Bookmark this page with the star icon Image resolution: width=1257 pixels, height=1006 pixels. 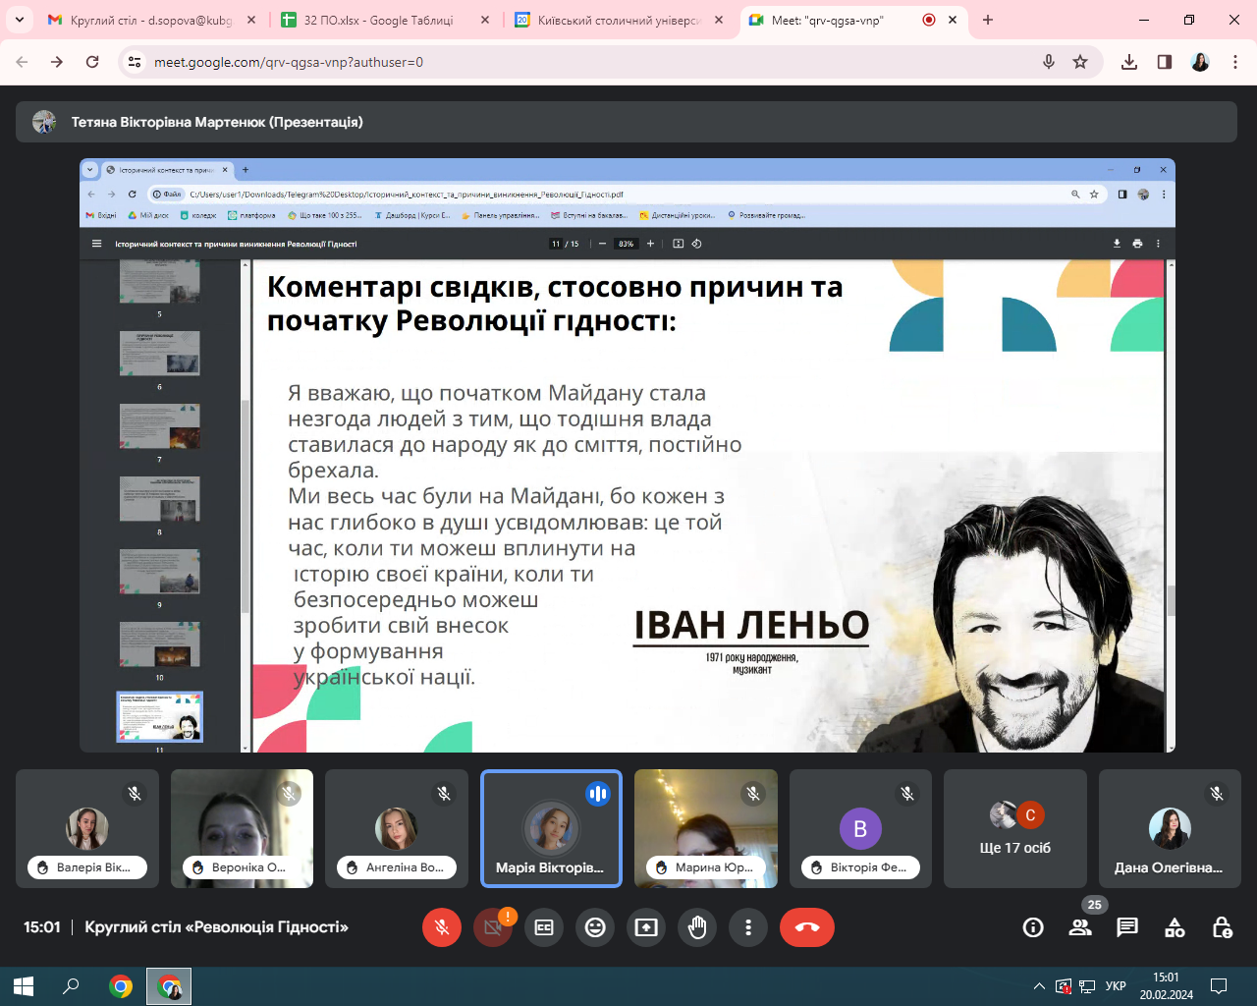pos(1080,62)
